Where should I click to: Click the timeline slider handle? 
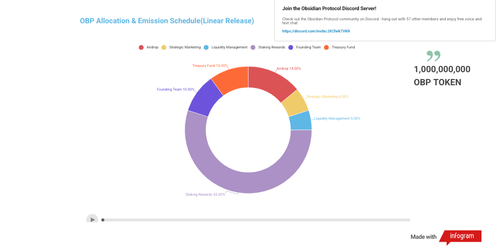103,220
